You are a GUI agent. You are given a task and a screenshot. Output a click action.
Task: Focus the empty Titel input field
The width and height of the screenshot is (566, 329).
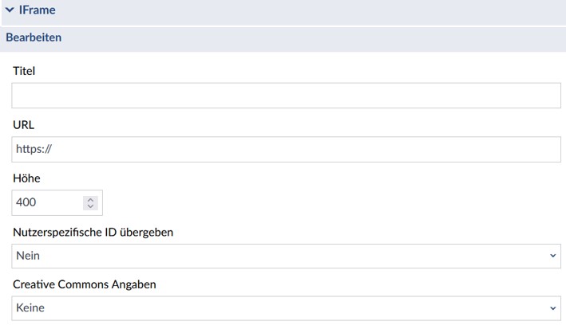(286, 96)
